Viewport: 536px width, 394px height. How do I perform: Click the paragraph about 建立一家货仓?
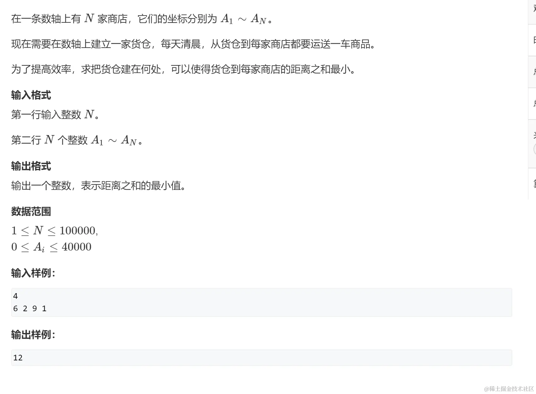[194, 44]
